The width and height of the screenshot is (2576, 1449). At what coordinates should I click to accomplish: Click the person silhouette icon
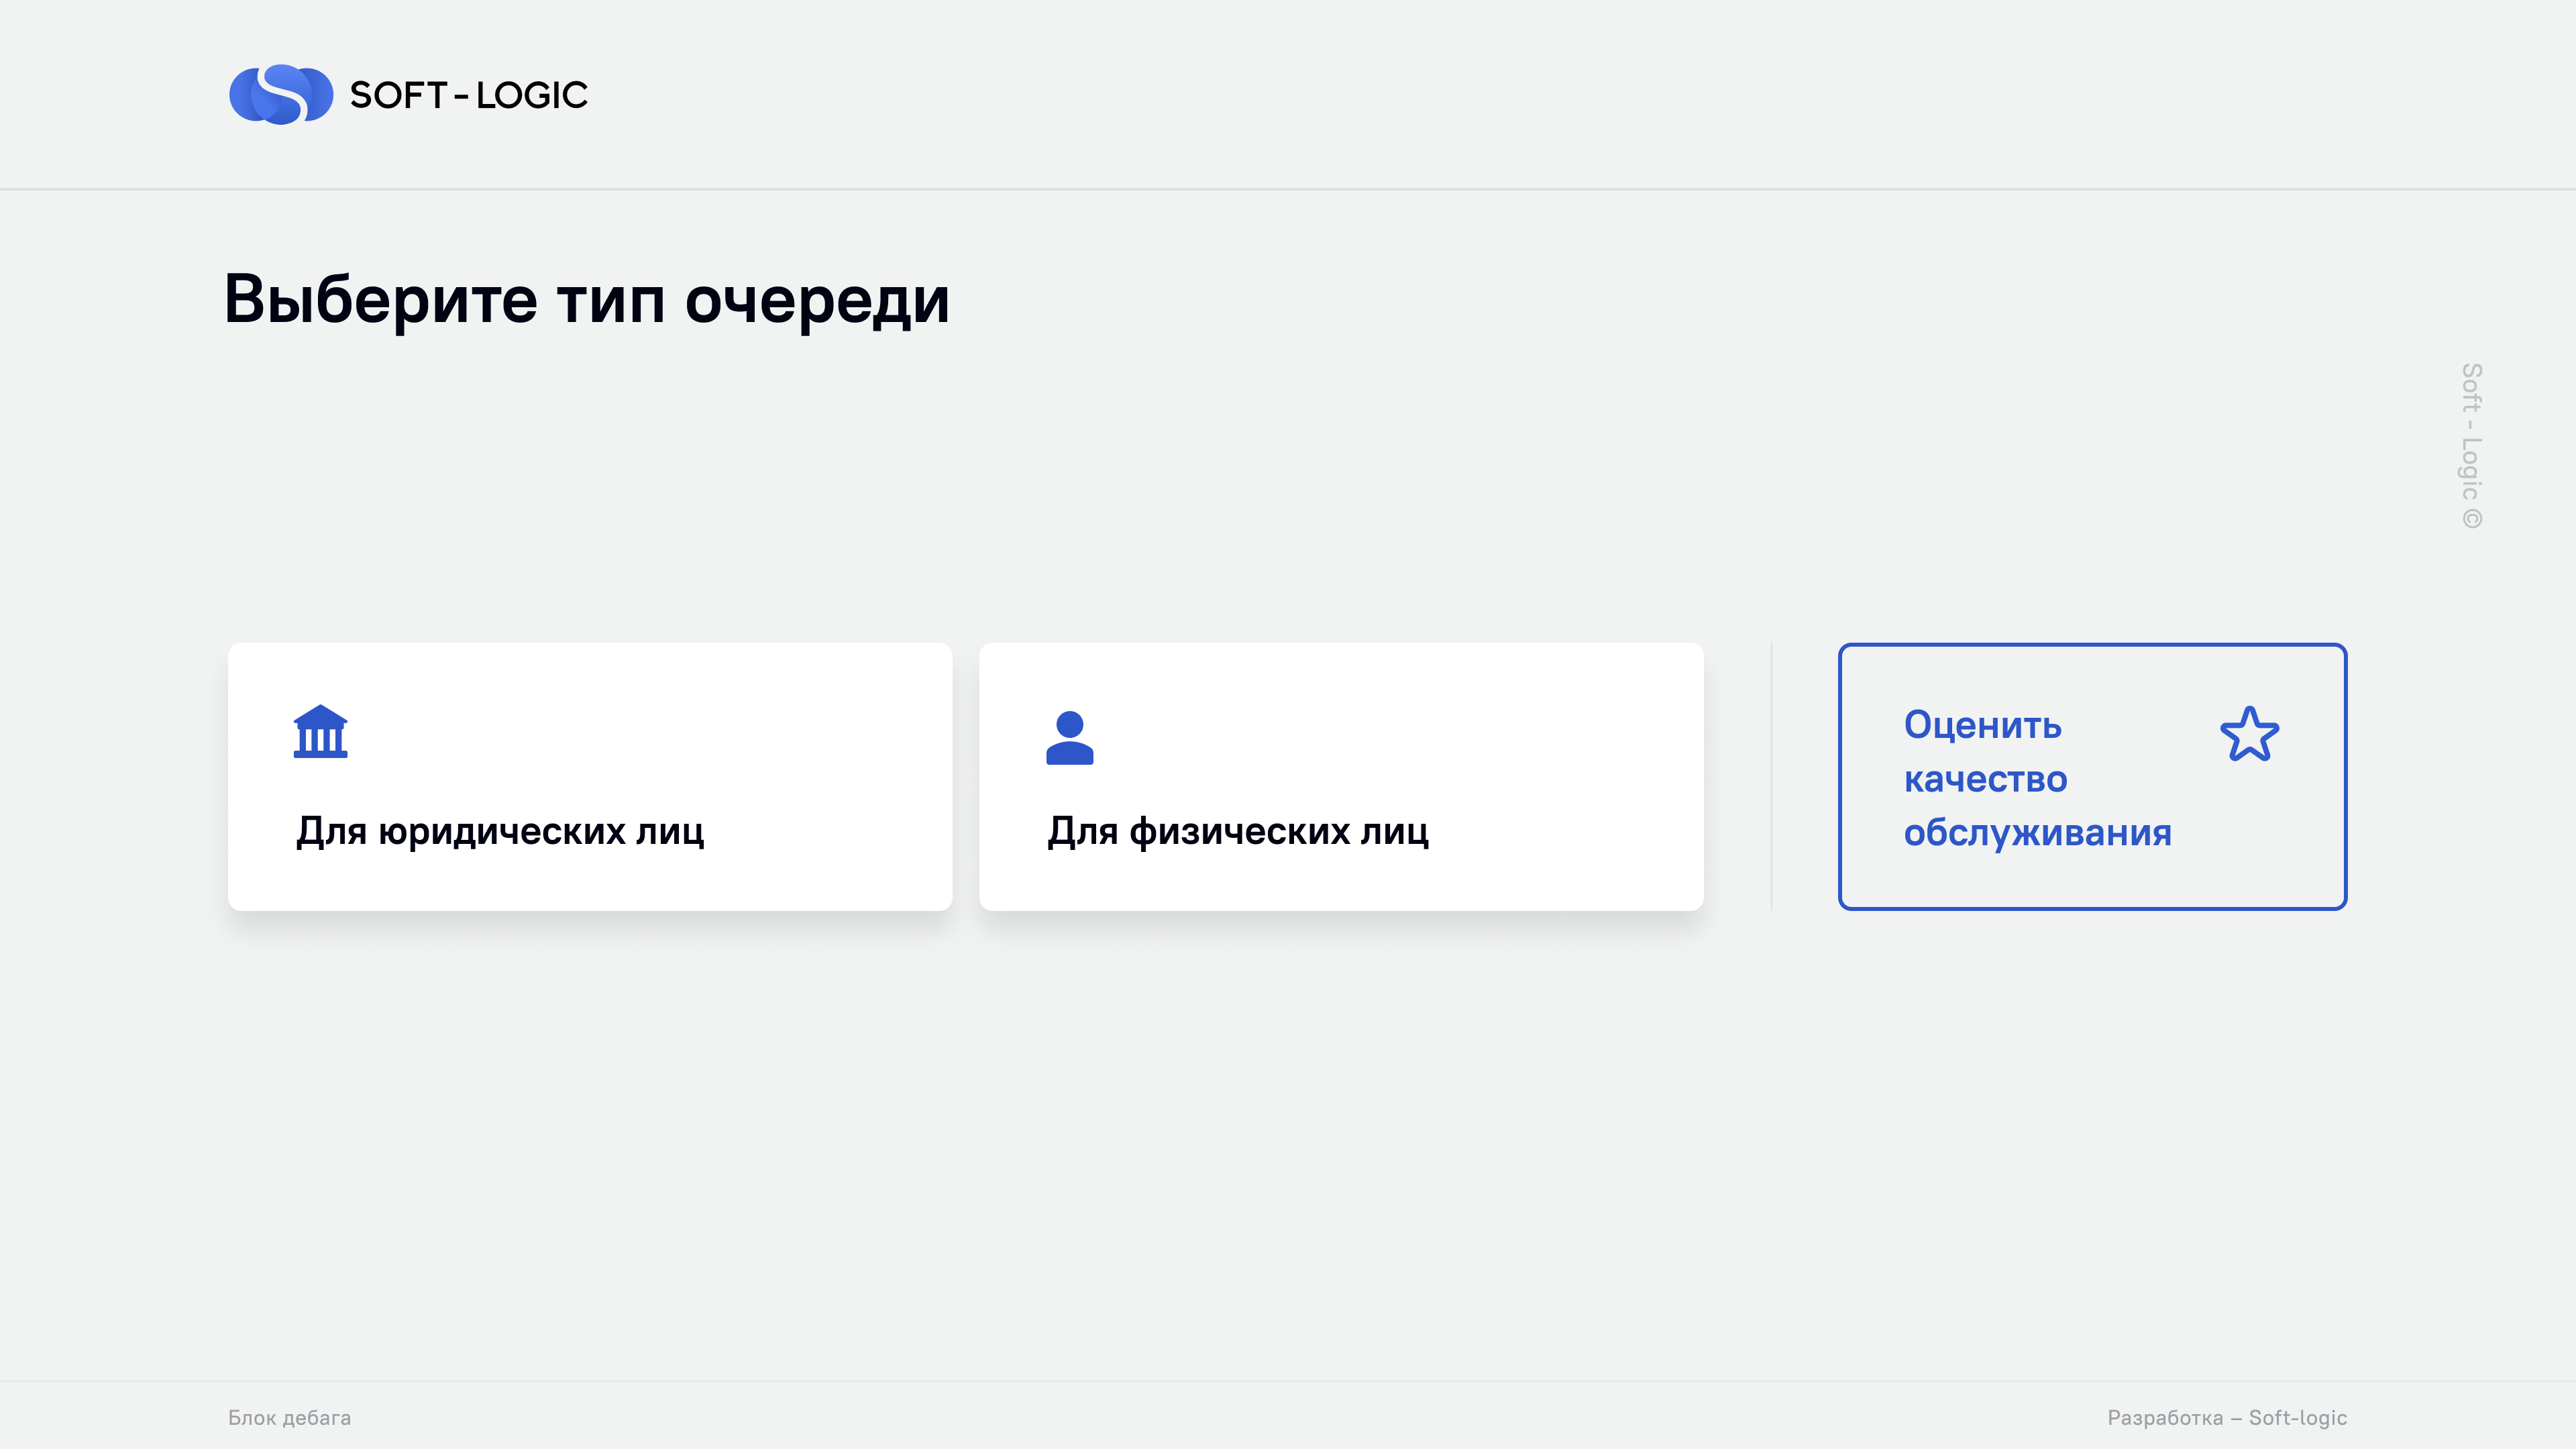click(x=1070, y=738)
